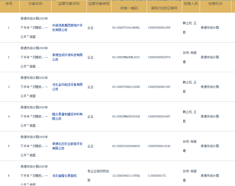
Task: Select code 12130825402111555Q
Action: click(126, 176)
